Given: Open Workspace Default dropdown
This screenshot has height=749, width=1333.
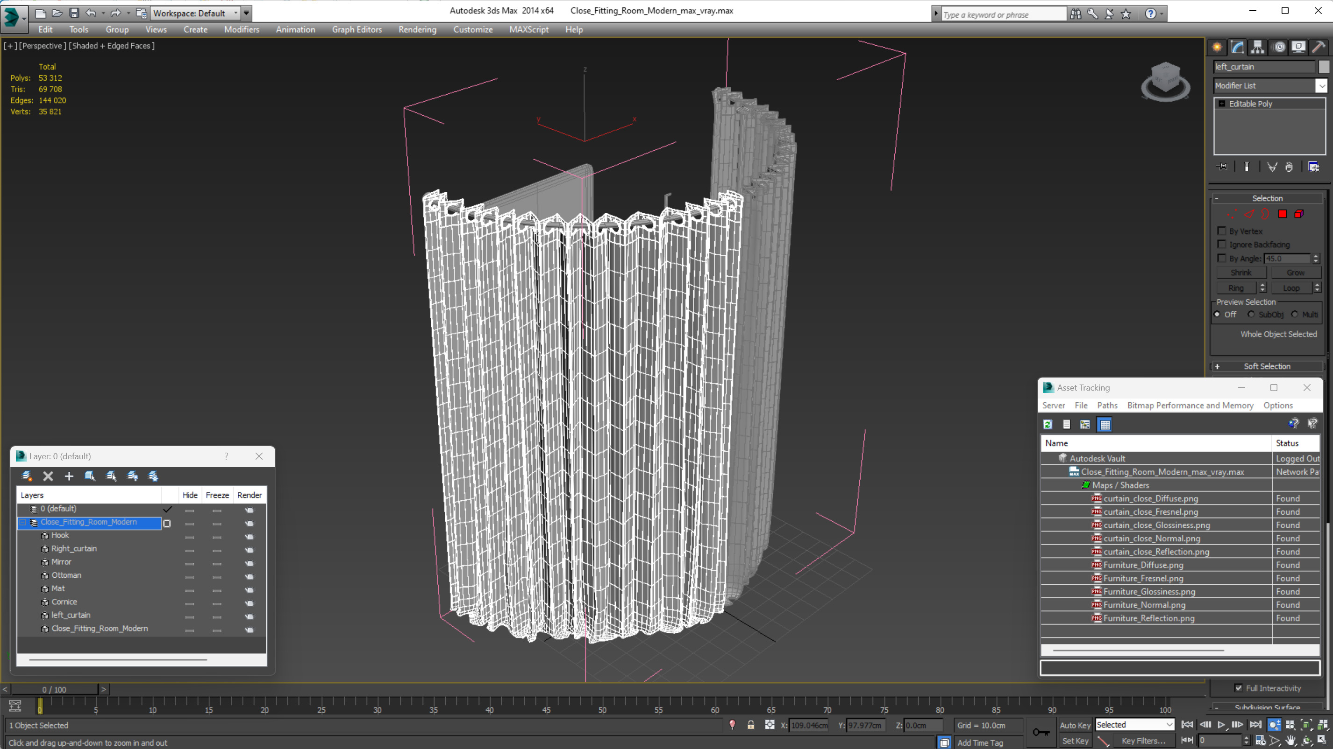Looking at the screenshot, I should 196,13.
